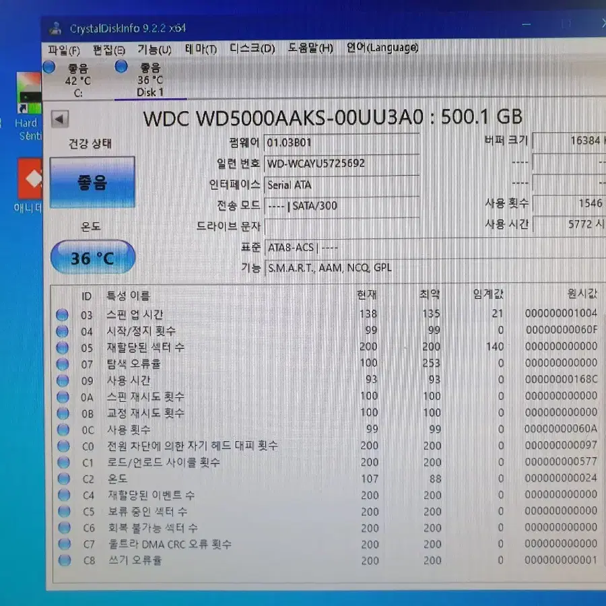Select the 울트라 DMA CRC 오류 횟수 text
Screen dimensions: 606x606
pos(170,544)
